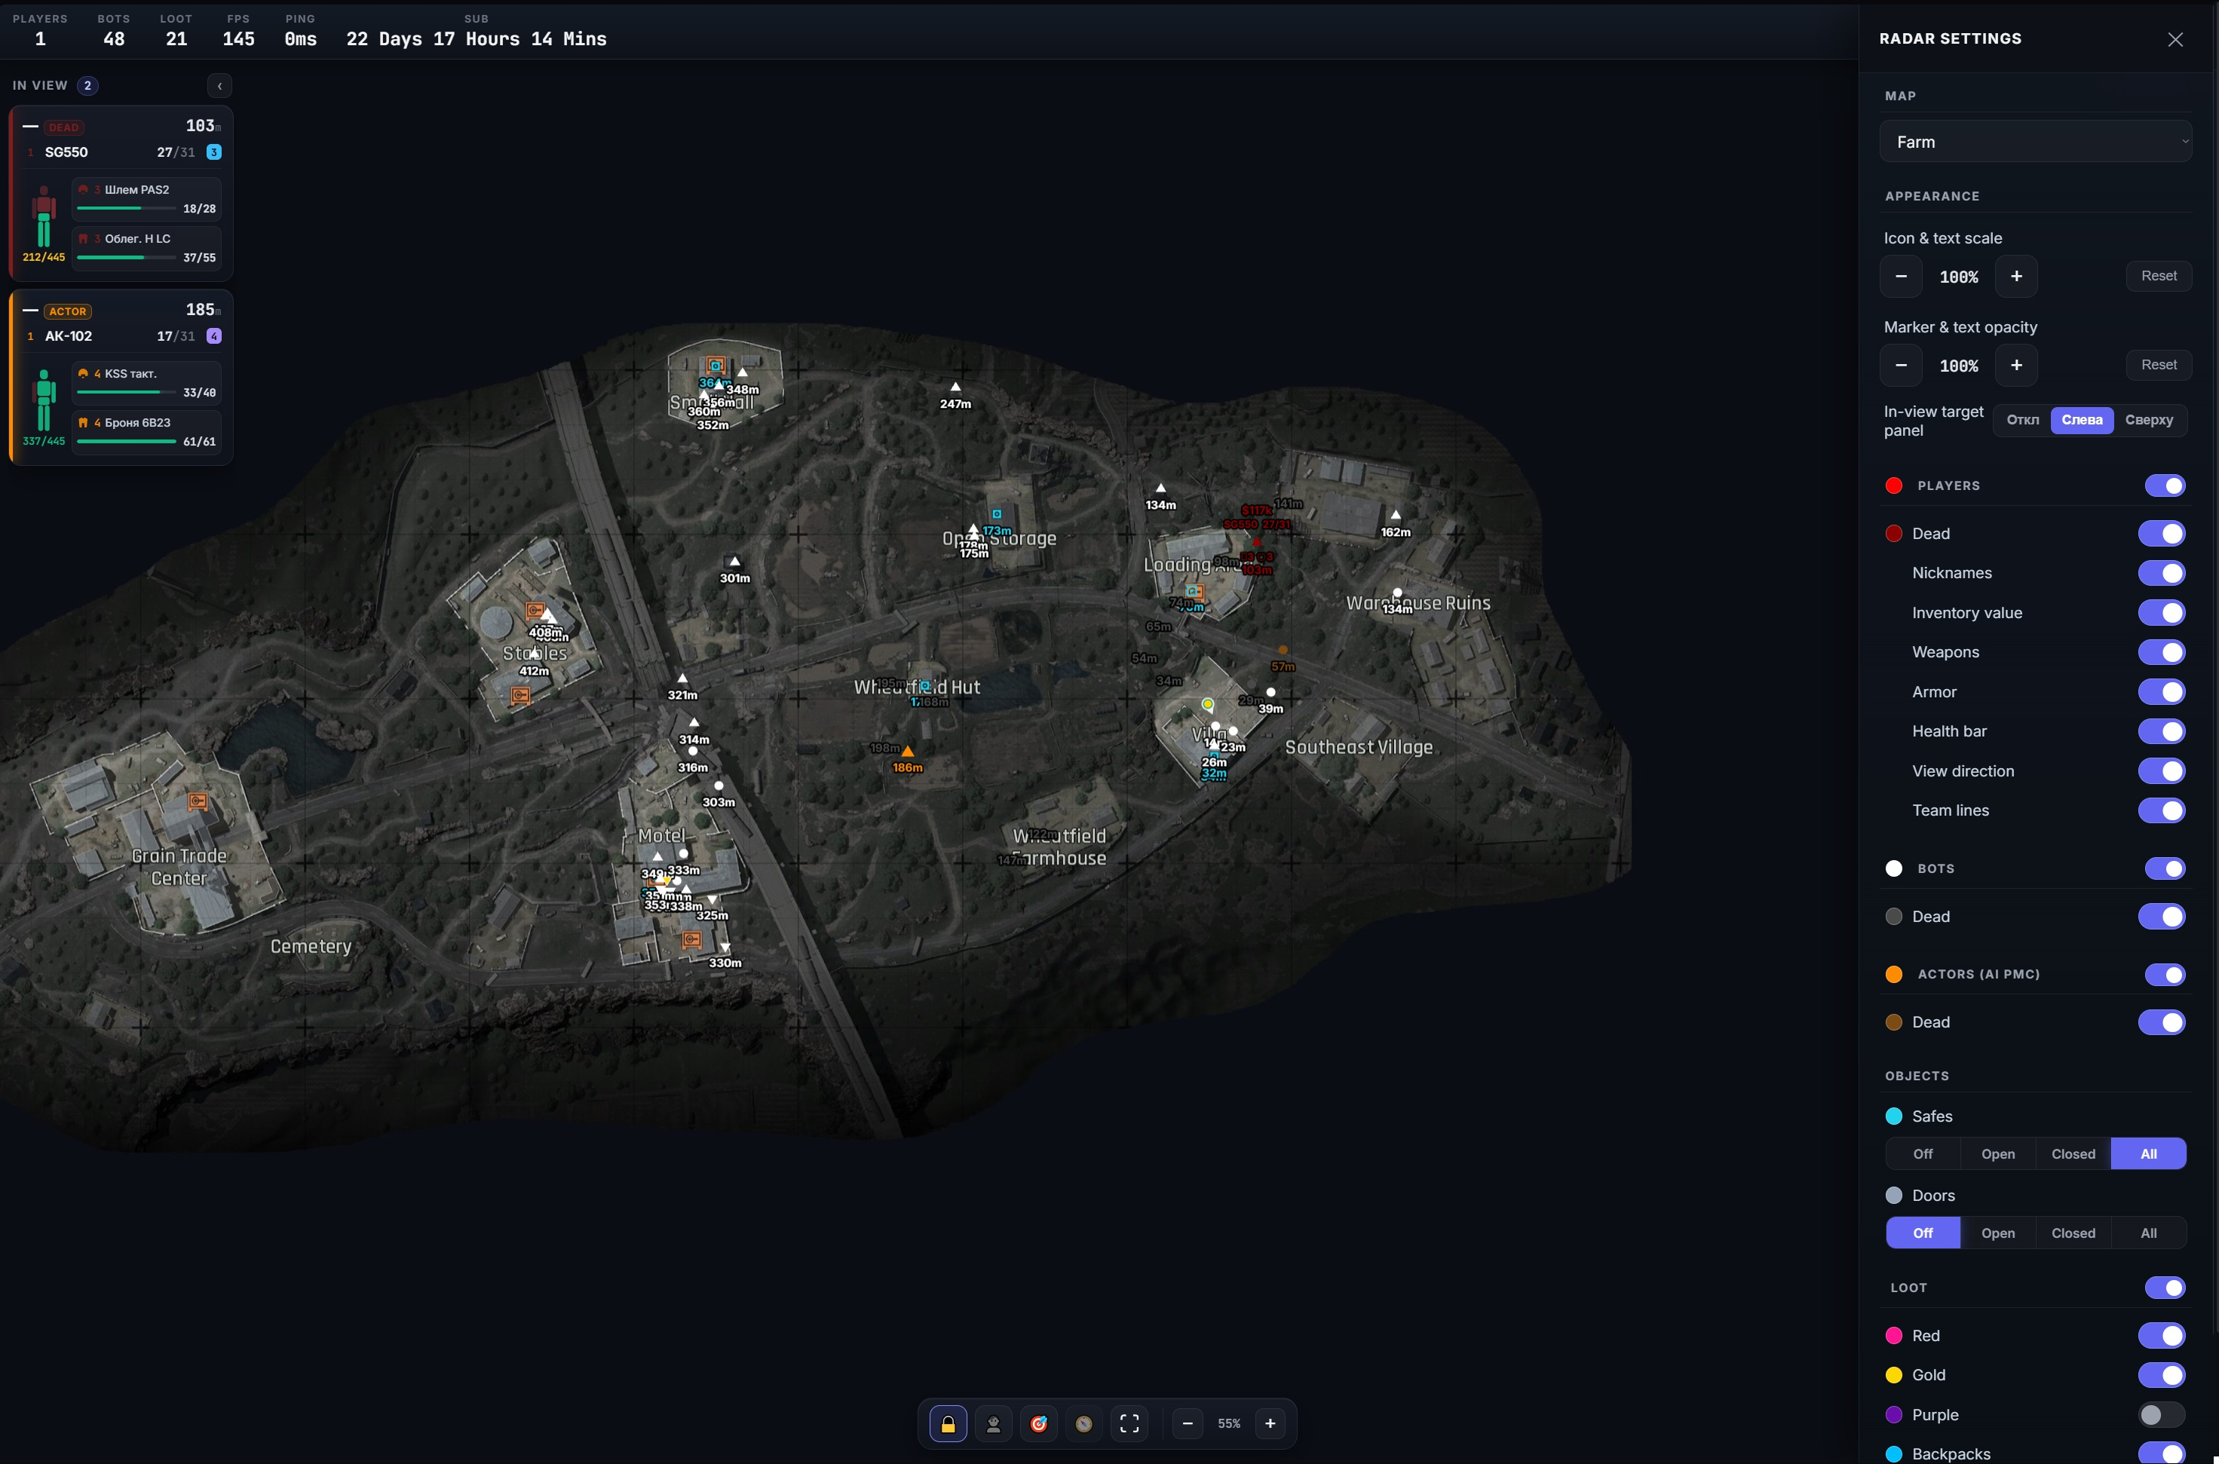Viewport: 2219px width, 1464px height.
Task: Zoom out map with minus next to 55%
Action: tap(1188, 1424)
